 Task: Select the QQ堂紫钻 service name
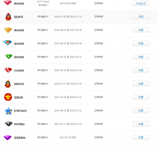(x=20, y=138)
